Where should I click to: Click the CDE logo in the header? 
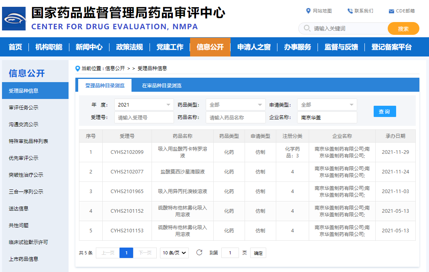pyautogui.click(x=14, y=18)
